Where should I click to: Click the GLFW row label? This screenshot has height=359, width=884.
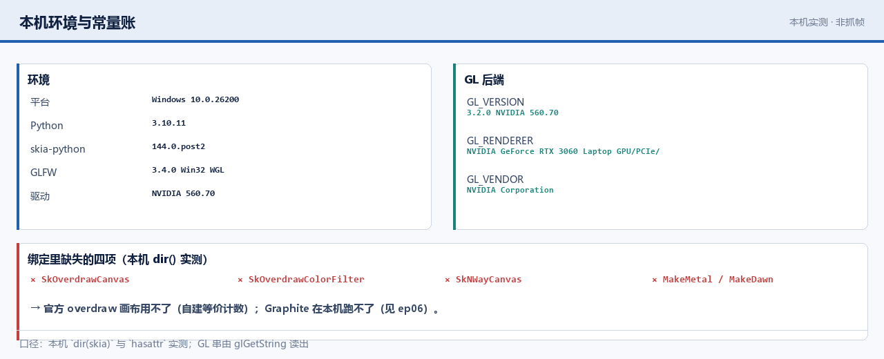point(43,173)
